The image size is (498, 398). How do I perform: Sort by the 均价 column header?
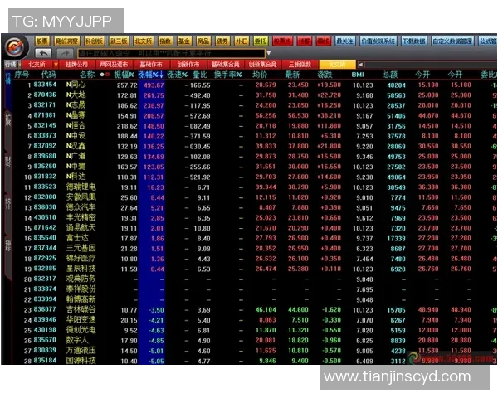click(260, 75)
